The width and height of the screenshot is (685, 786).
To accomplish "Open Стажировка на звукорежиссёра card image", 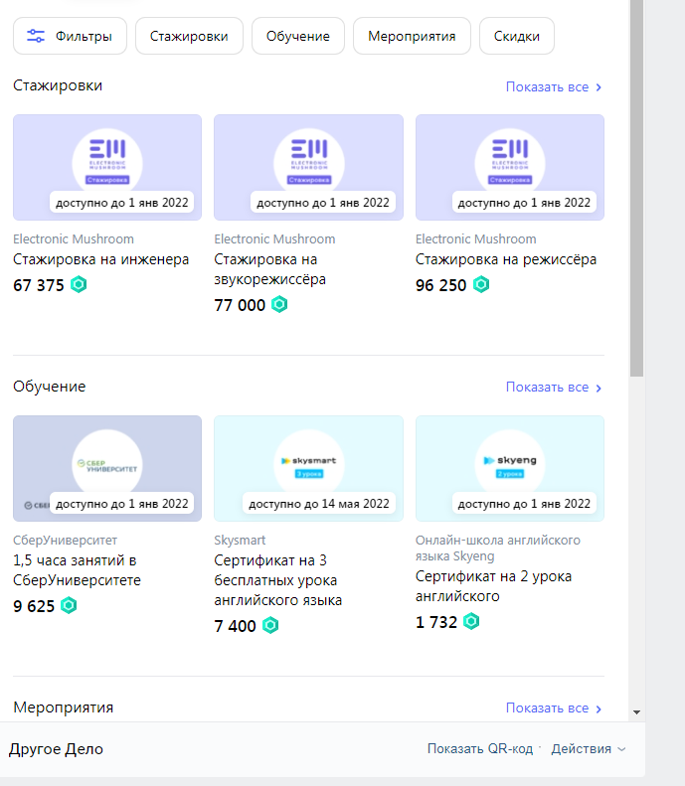I will (308, 167).
